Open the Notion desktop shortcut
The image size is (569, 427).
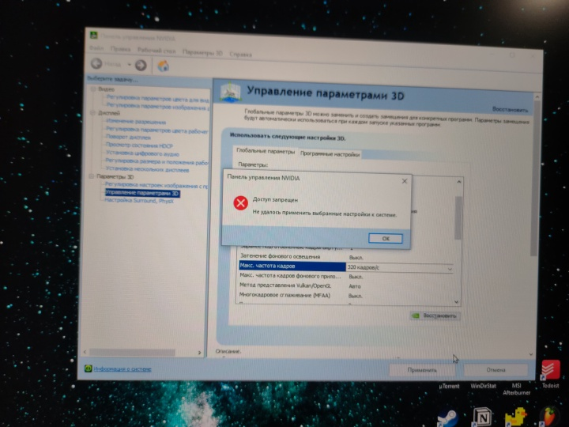482,417
